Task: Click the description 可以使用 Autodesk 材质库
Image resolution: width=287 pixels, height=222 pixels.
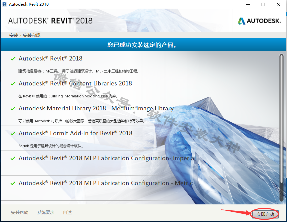Action: tap(82, 121)
